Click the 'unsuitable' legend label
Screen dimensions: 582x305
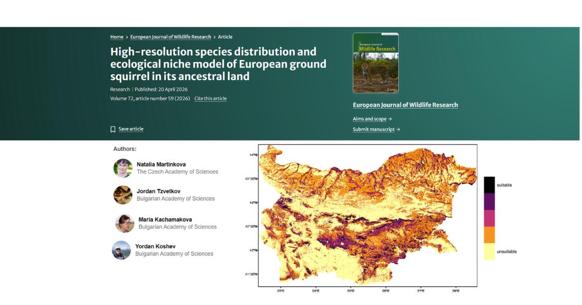pos(507,252)
